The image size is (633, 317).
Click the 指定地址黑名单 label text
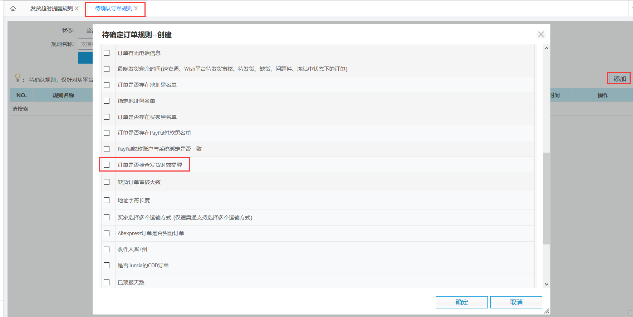click(x=136, y=101)
